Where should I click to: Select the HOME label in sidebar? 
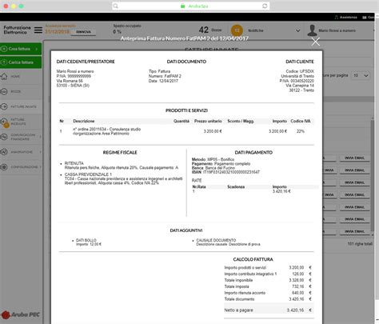tap(15, 76)
